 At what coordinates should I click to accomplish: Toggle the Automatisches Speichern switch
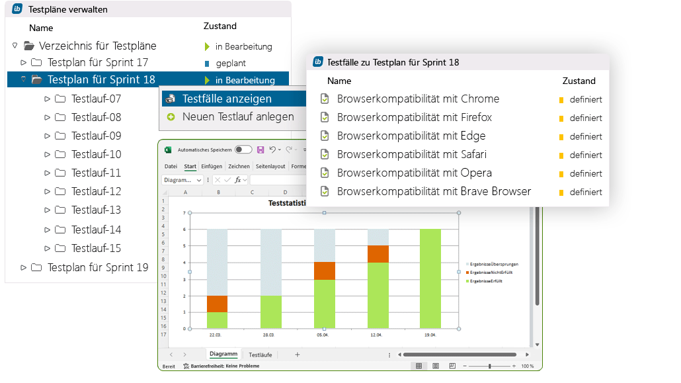click(243, 150)
